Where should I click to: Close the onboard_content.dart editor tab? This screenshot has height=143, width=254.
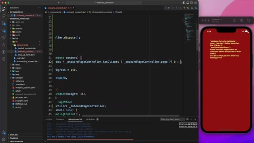click(73, 8)
